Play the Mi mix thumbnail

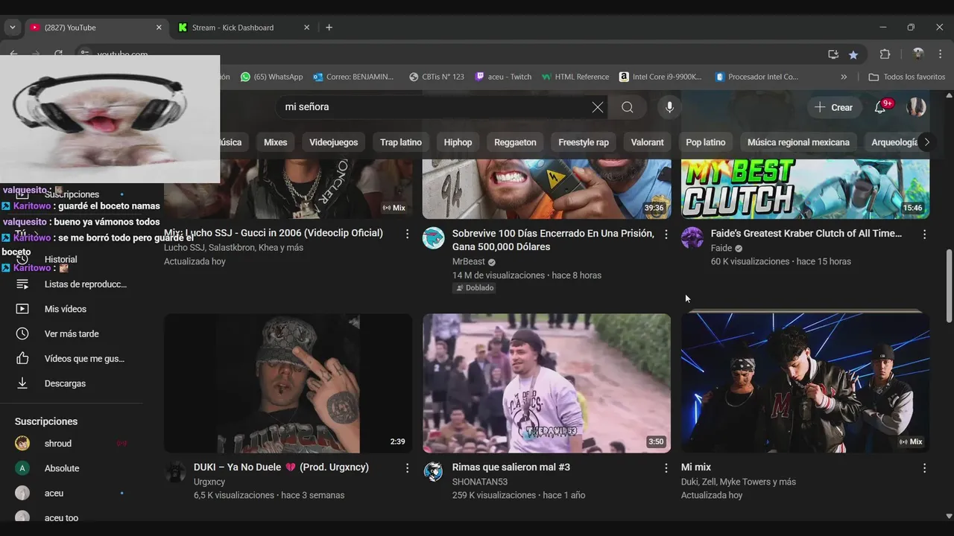[x=805, y=383]
